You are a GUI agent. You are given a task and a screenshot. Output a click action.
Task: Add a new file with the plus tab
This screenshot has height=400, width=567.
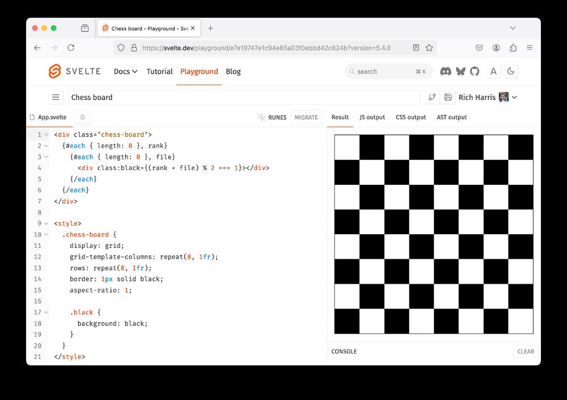(81, 116)
